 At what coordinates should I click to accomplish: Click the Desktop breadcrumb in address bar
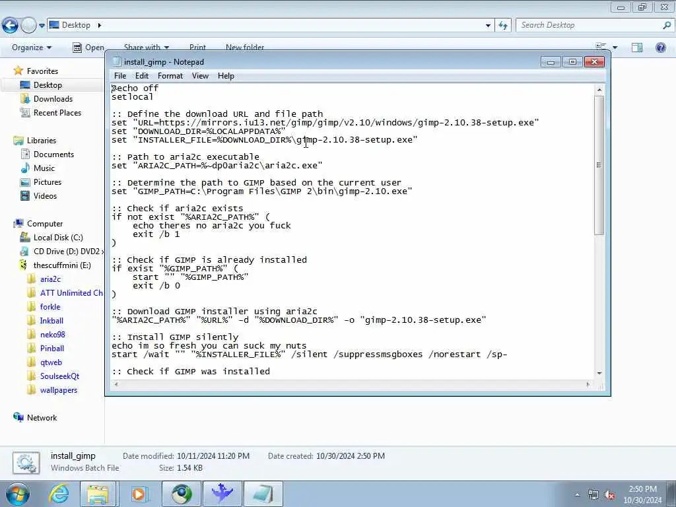pos(76,25)
